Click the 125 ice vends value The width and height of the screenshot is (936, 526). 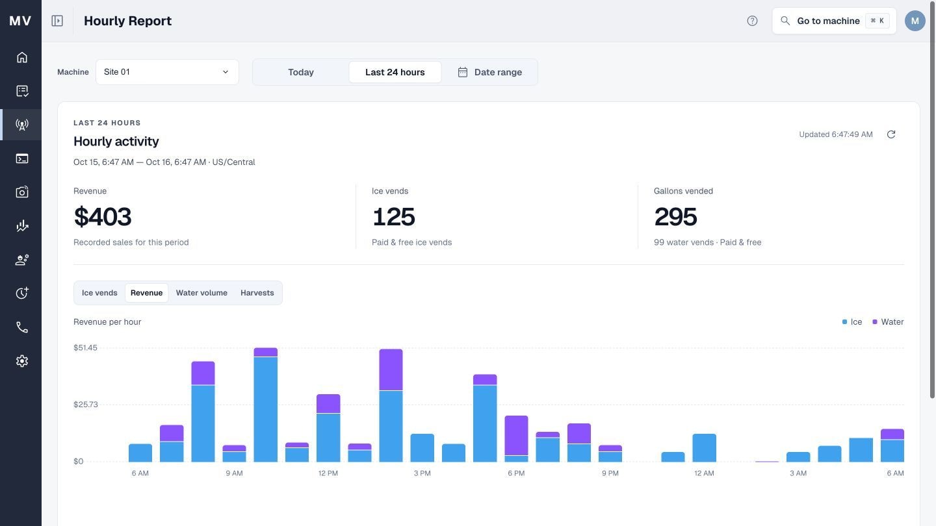394,217
